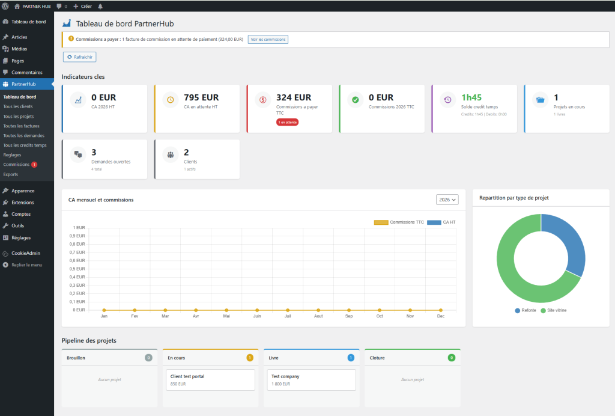Click the chat icon on Demandes ouvertes card
Viewport: 615px width, 416px height.
coord(78,154)
